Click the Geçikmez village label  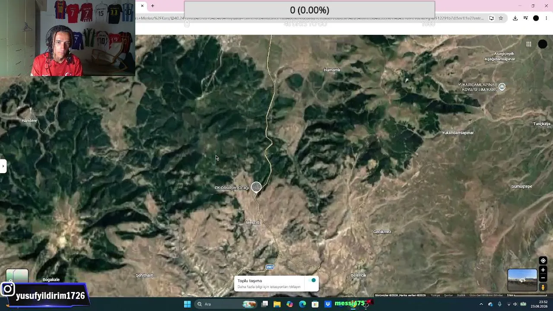click(x=382, y=232)
